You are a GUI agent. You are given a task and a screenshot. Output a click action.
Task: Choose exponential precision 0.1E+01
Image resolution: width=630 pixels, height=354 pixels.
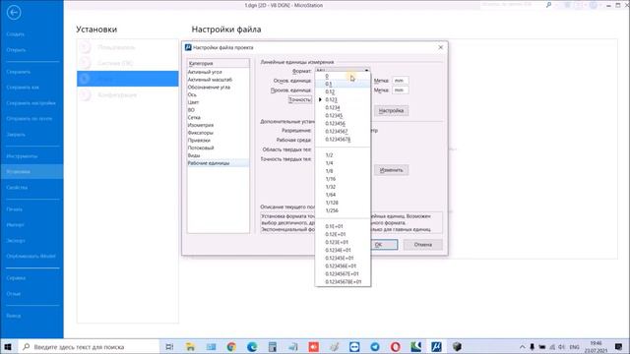tap(343, 226)
